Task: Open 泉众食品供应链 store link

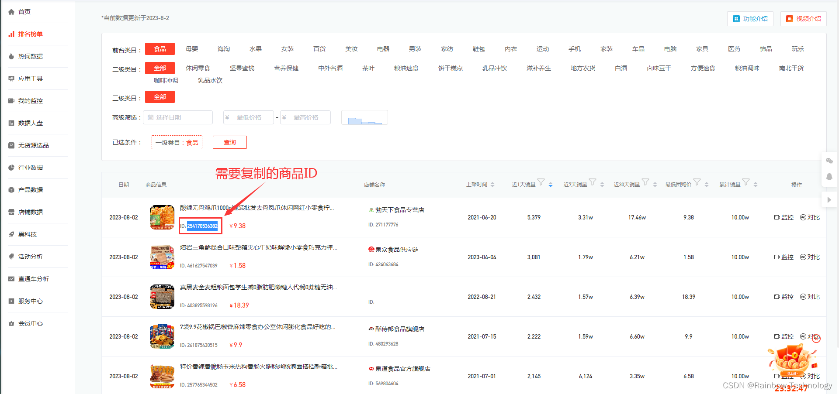Action: tap(397, 250)
